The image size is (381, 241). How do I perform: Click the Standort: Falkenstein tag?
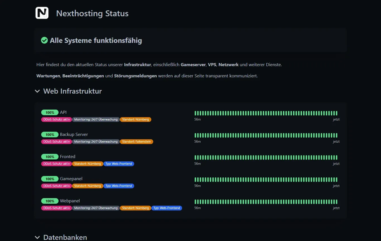(x=136, y=142)
